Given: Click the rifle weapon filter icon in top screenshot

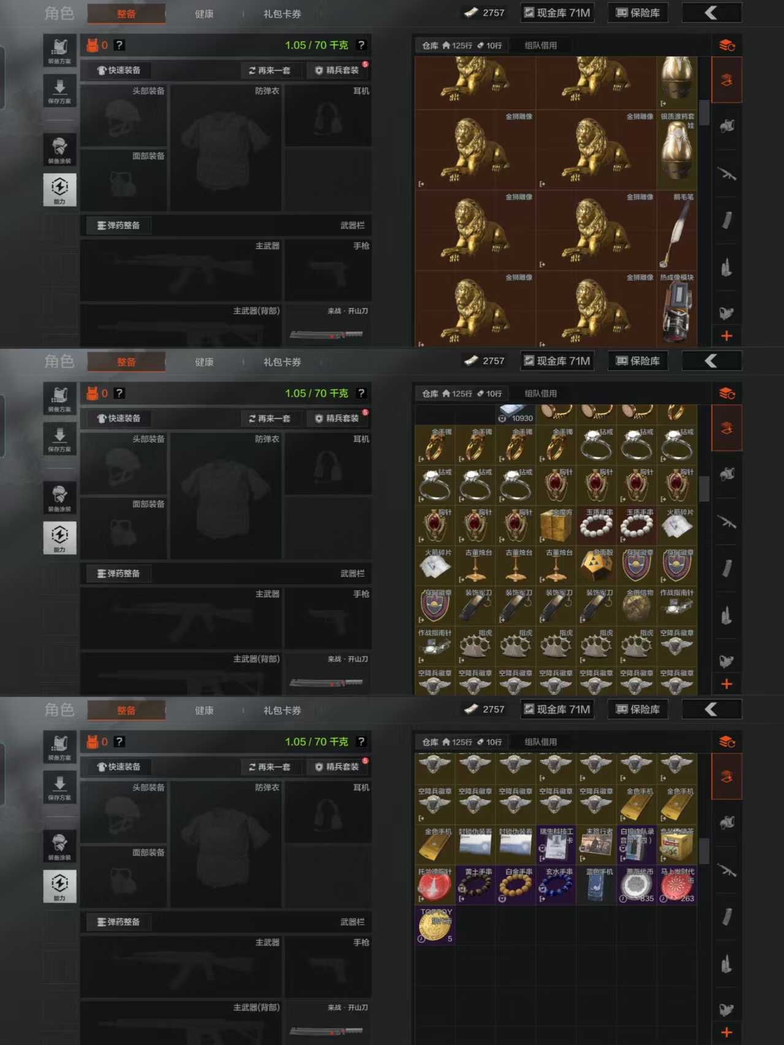Looking at the screenshot, I should (727, 174).
